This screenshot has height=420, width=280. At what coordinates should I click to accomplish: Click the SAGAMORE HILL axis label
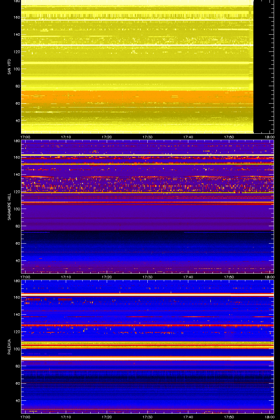coord(9,207)
